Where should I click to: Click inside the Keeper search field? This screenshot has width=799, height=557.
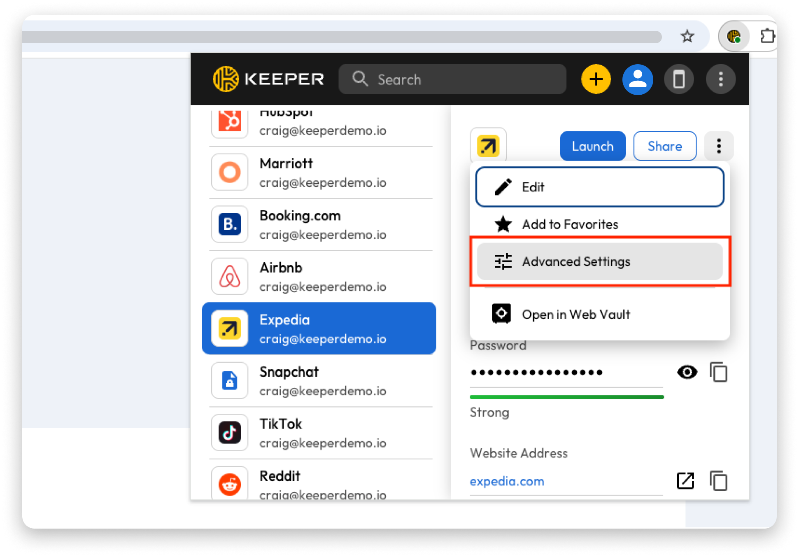pyautogui.click(x=453, y=79)
